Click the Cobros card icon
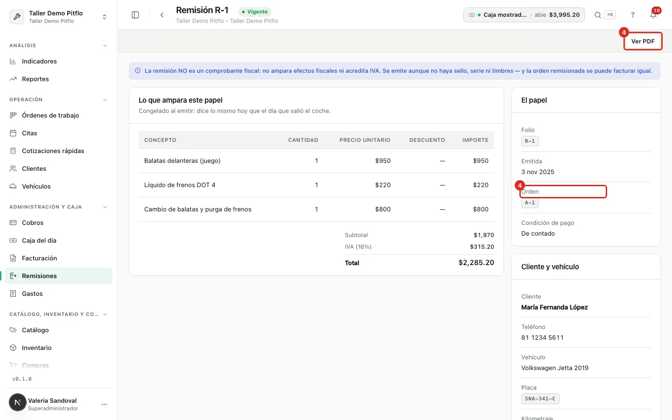This screenshot has height=420, width=672. point(13,223)
